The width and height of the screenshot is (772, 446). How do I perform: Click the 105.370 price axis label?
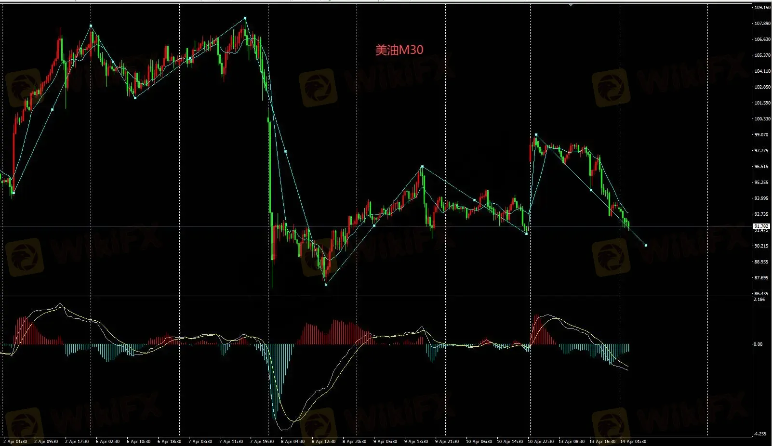pyautogui.click(x=762, y=55)
